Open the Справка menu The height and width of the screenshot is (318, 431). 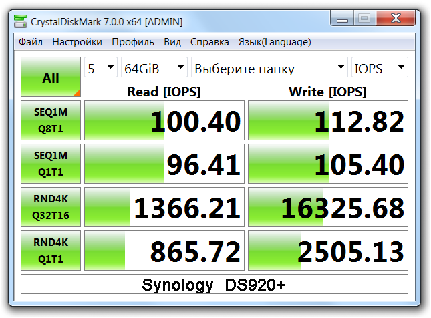[209, 42]
